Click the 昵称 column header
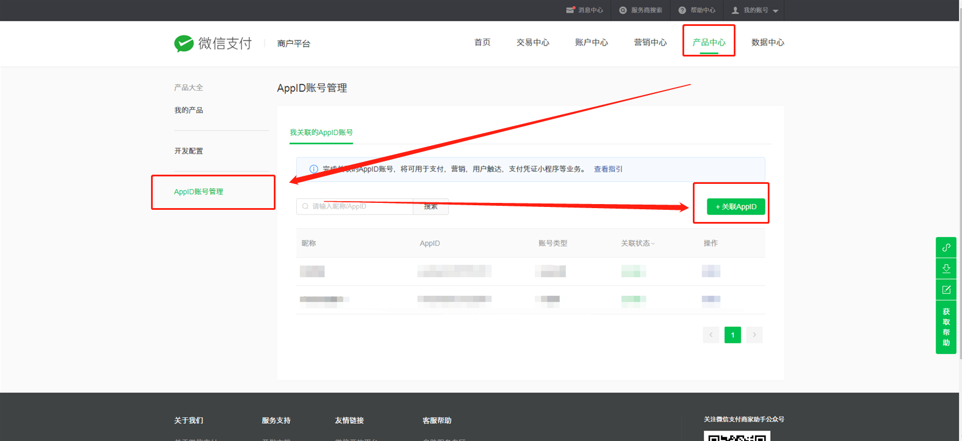Screen dimensions: 962x441 (309, 243)
